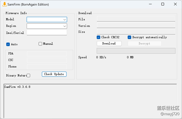Click the download progress bar
182x119 pixels.
tap(136, 51)
